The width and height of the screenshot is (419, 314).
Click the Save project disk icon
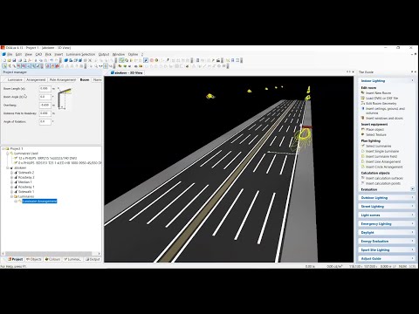pyautogui.click(x=14, y=60)
